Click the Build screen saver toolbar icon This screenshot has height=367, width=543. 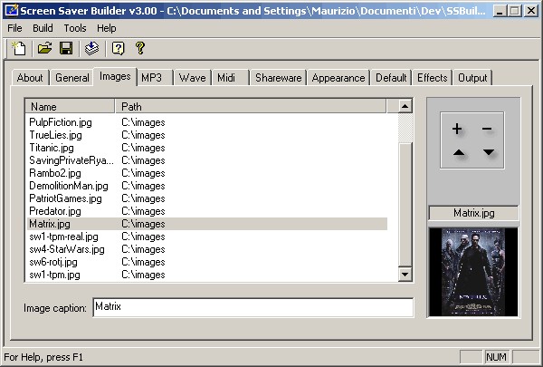click(91, 48)
